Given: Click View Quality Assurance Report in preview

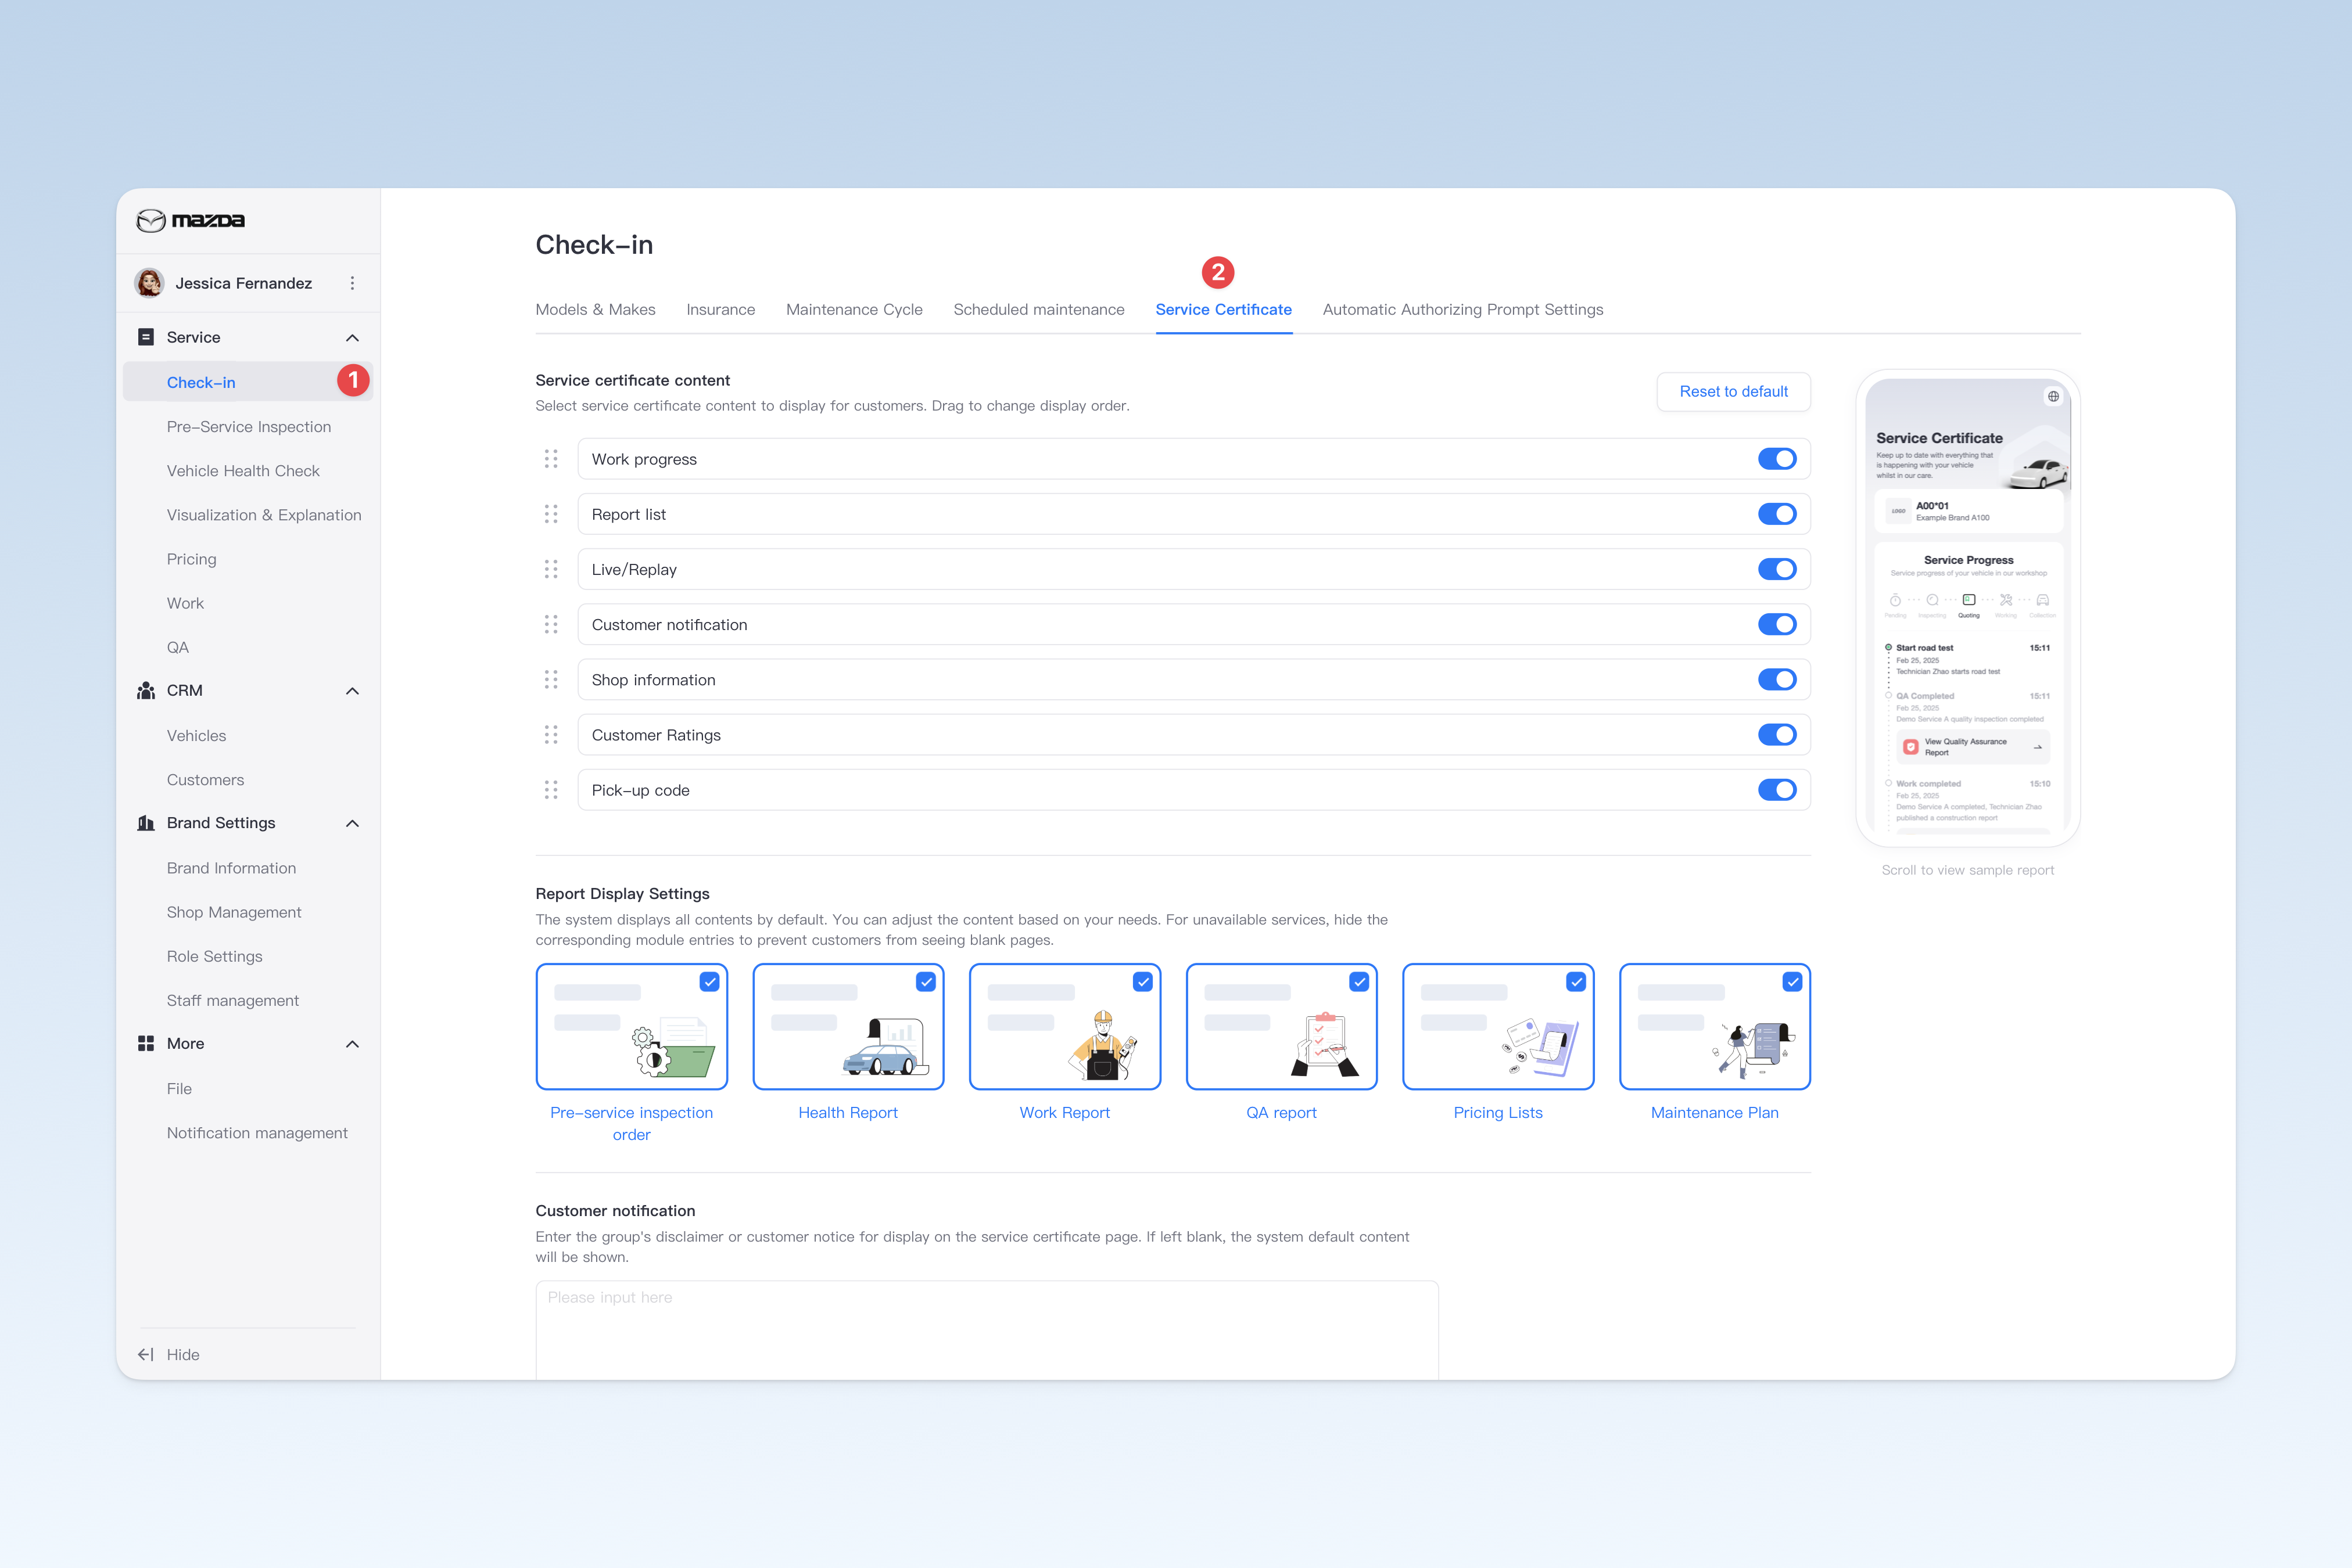Looking at the screenshot, I should point(1972,747).
